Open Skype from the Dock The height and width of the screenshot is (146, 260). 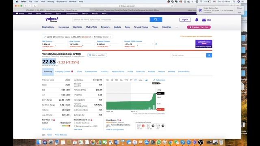click(182, 142)
